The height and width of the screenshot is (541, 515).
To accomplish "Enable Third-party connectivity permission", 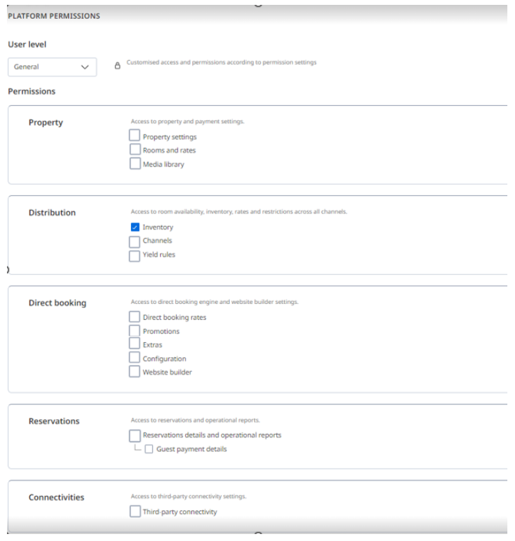I will point(135,512).
